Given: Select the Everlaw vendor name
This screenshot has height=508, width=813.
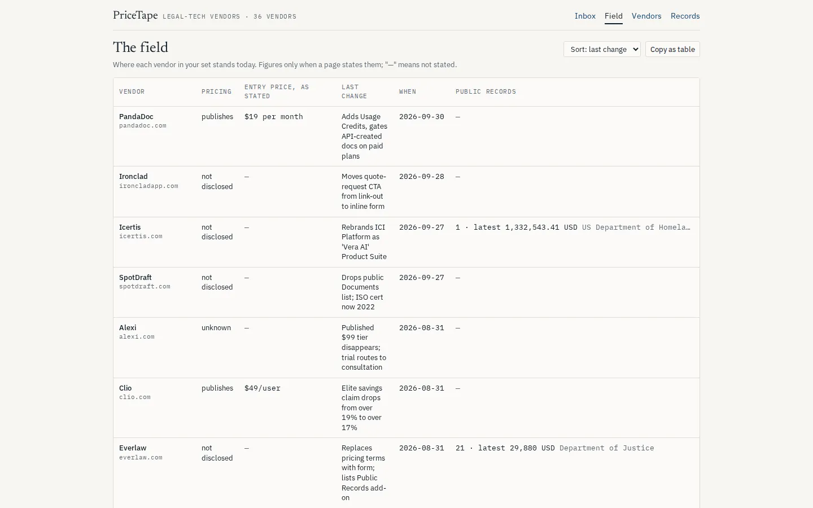Looking at the screenshot, I should [133, 448].
